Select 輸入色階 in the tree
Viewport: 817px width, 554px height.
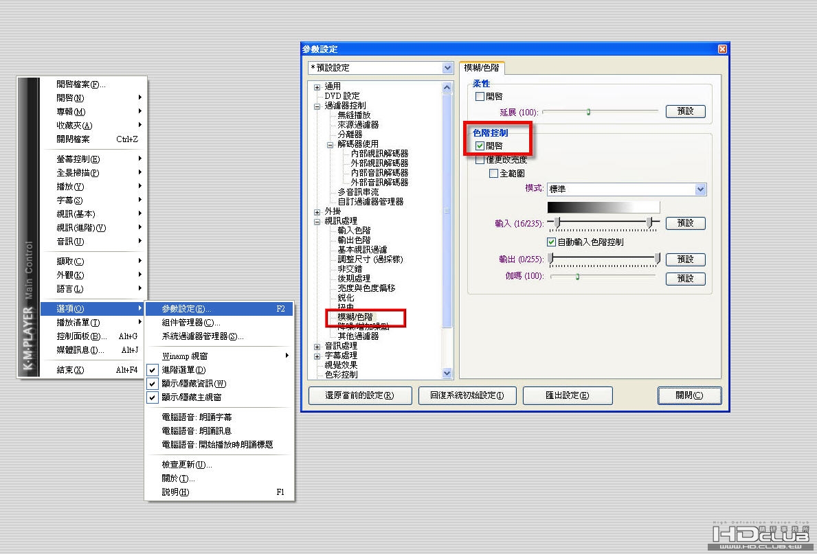(x=354, y=230)
